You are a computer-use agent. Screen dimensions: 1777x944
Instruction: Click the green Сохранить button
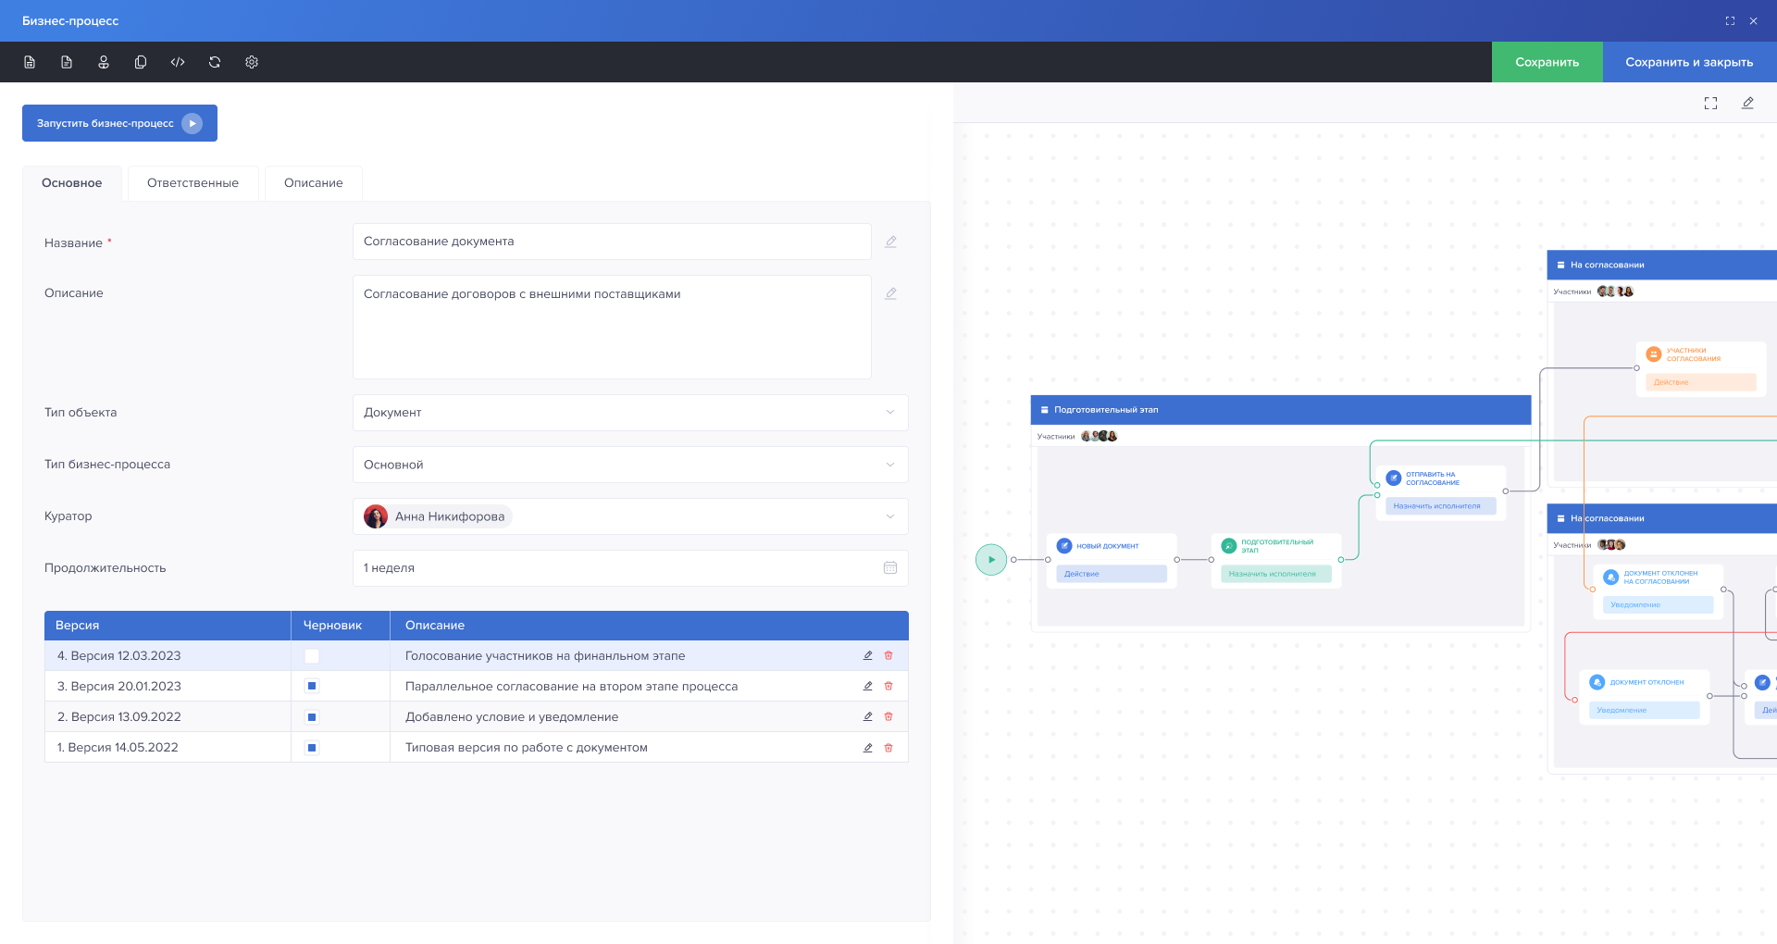[x=1547, y=62]
